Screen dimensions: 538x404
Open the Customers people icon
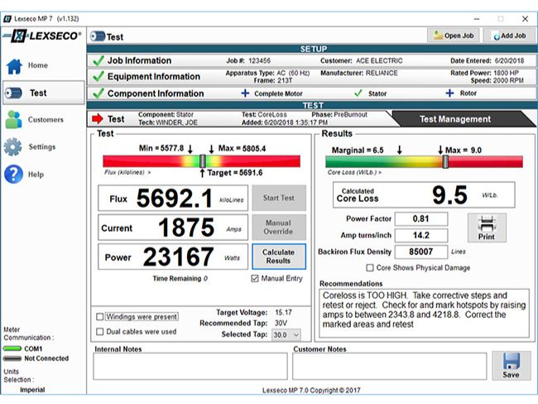point(13,119)
